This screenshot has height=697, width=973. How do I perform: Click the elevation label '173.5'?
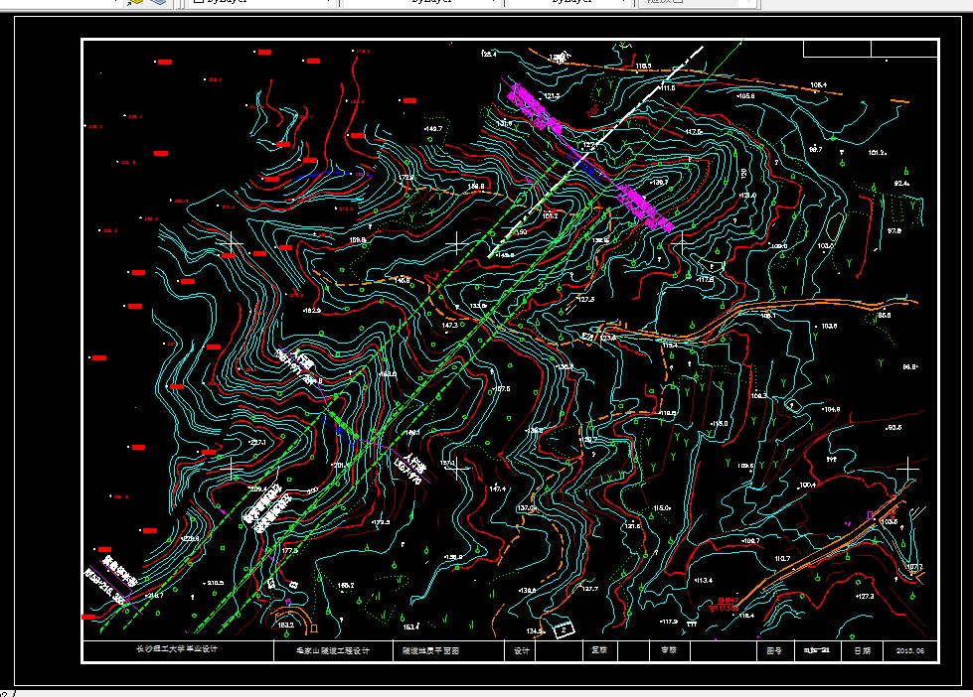381,522
